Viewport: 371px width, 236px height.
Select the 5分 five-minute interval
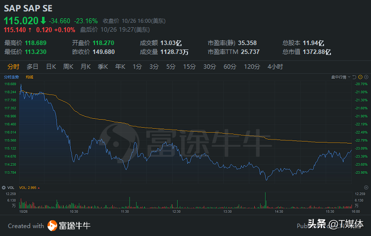click(x=171, y=67)
